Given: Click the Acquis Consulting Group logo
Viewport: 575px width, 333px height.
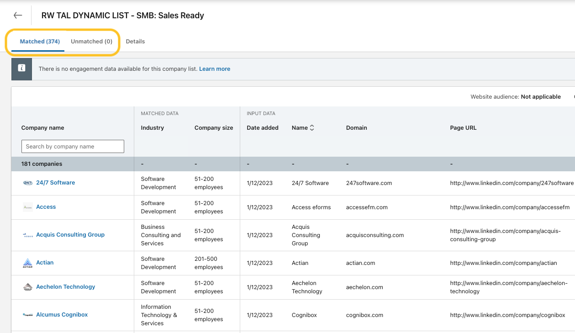Looking at the screenshot, I should pyautogui.click(x=28, y=235).
